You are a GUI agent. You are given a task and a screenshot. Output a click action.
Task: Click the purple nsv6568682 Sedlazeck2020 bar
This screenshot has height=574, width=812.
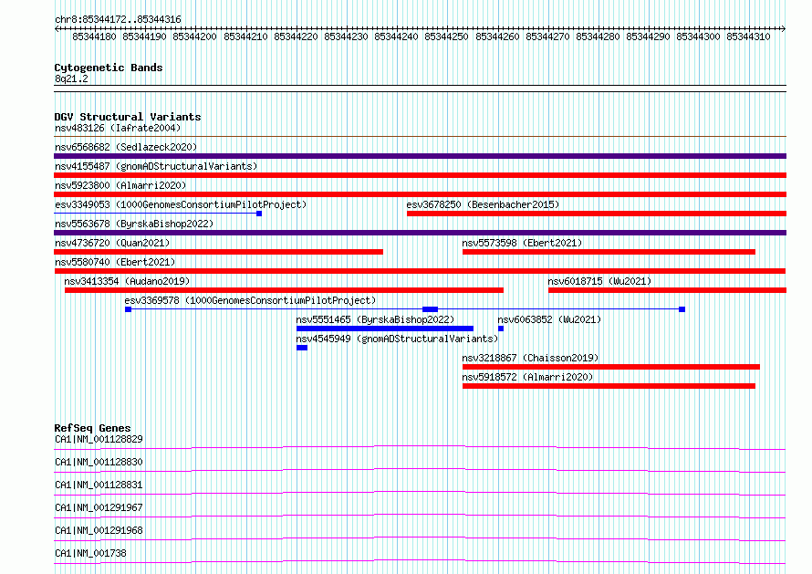pos(420,156)
